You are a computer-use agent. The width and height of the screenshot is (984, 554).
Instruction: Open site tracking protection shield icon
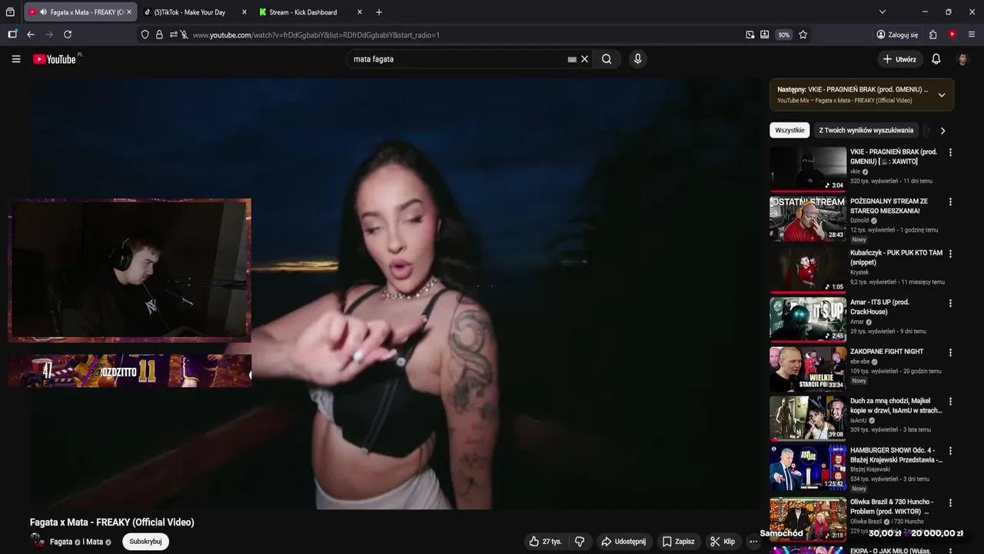pos(145,35)
